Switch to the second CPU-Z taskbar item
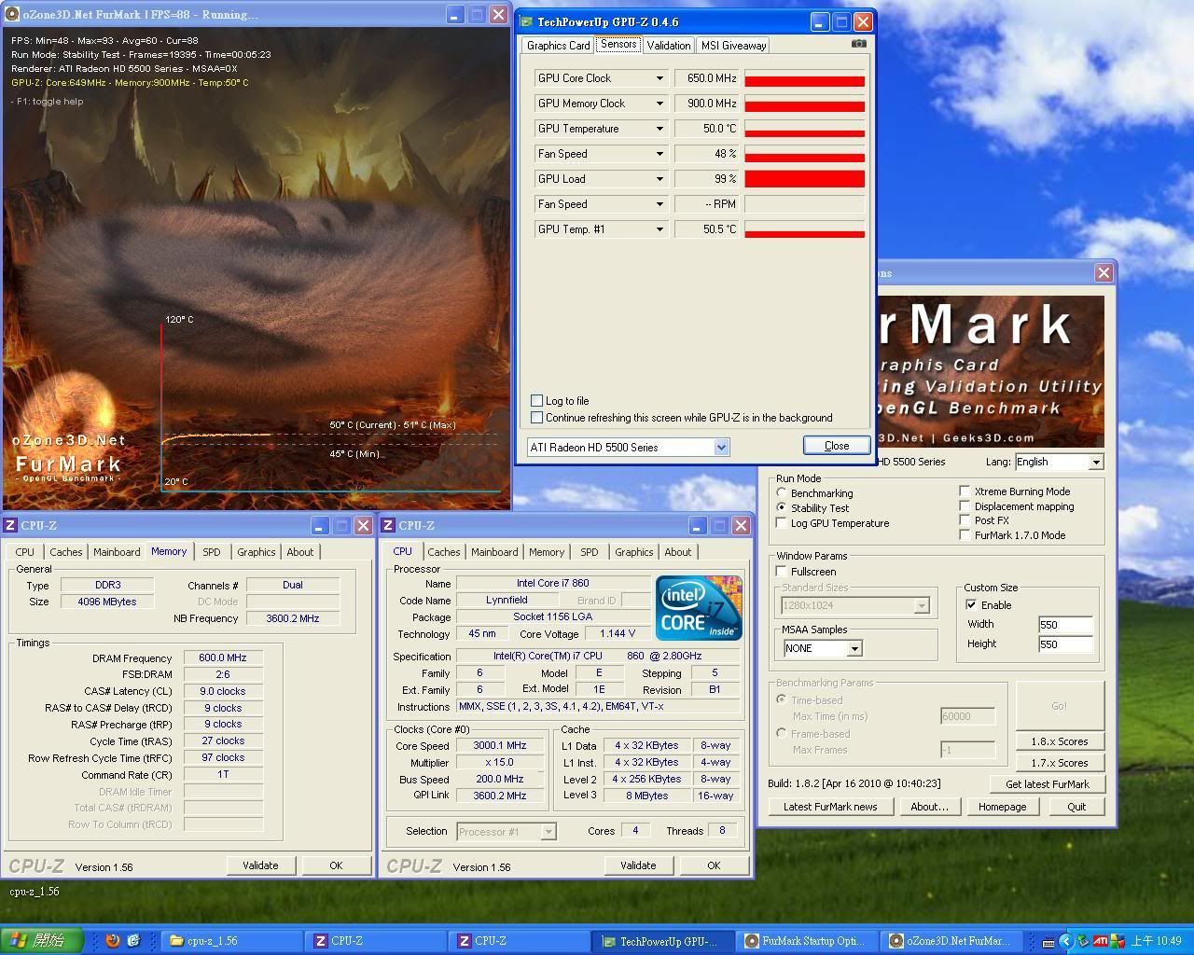 pos(520,940)
